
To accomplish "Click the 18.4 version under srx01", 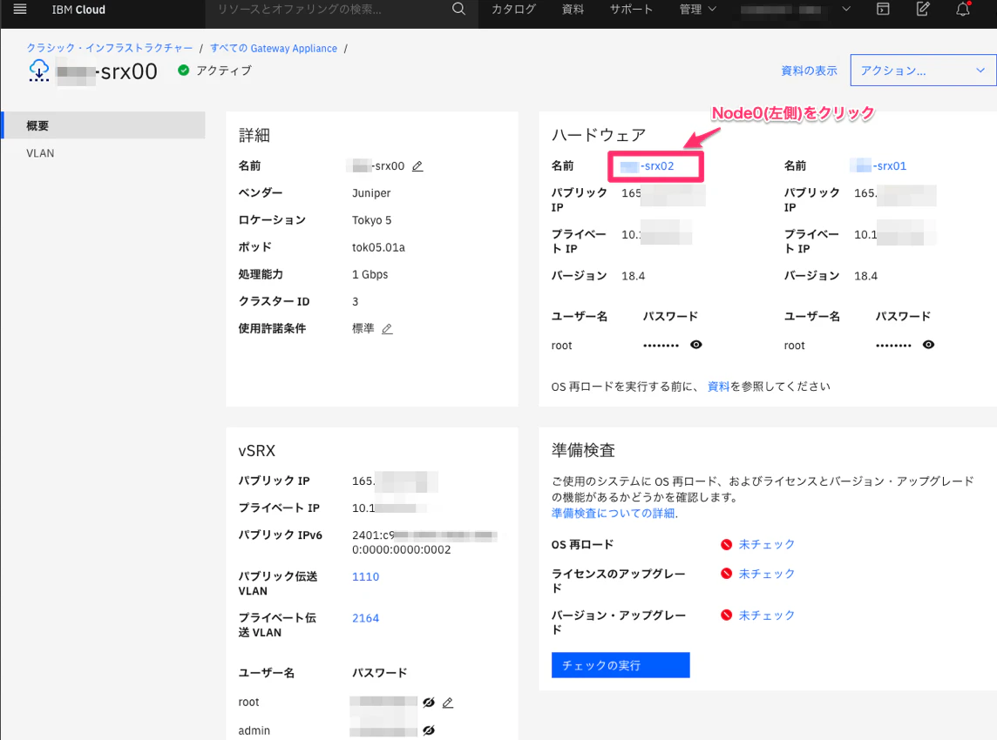I will 866,276.
